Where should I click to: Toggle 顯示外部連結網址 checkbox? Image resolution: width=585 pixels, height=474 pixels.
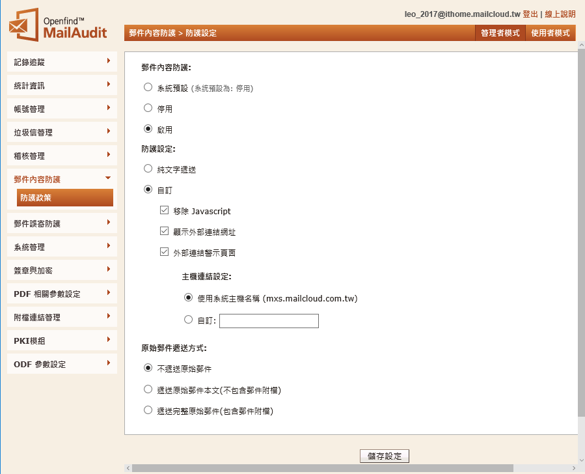[x=164, y=232]
